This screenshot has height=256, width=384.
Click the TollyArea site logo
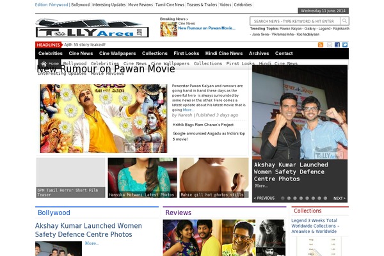coord(92,28)
